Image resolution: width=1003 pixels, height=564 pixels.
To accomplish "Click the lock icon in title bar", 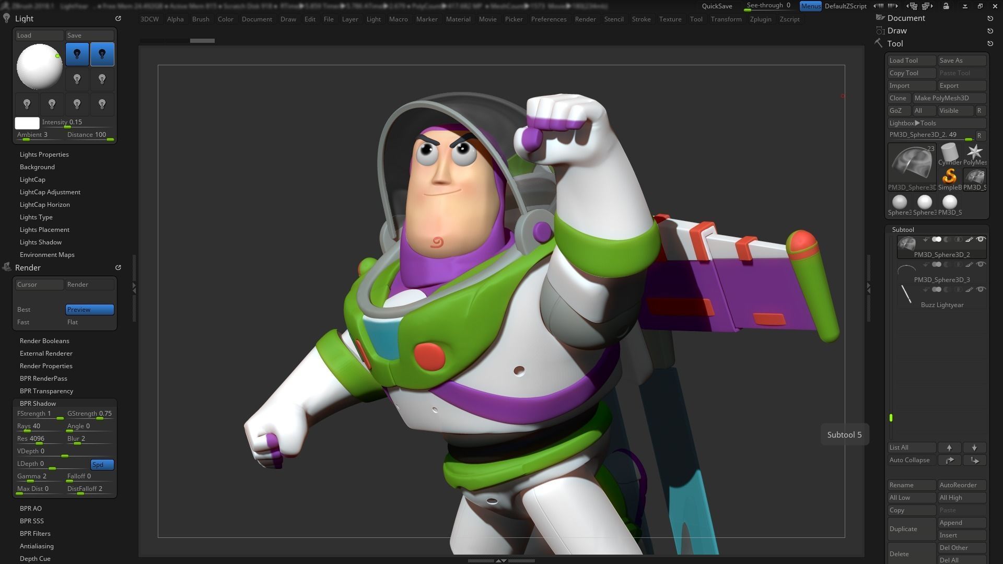I will pos(946,6).
